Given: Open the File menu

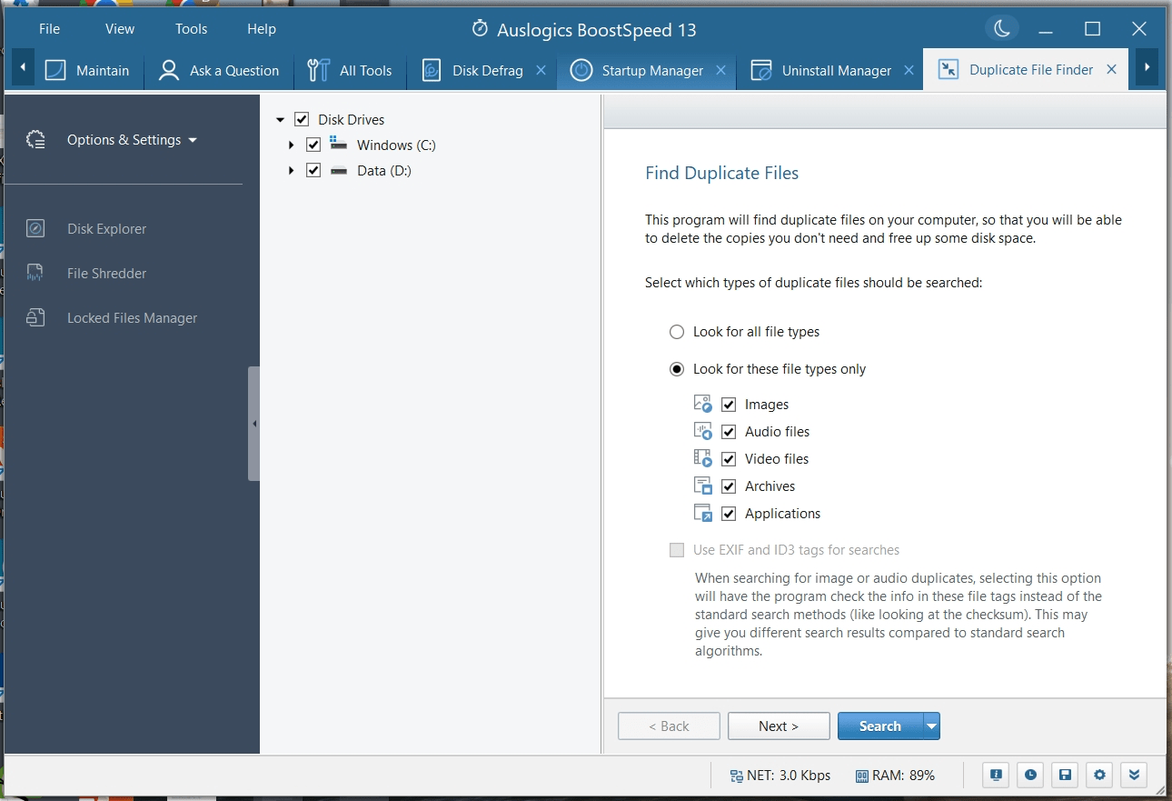Looking at the screenshot, I should click(49, 29).
